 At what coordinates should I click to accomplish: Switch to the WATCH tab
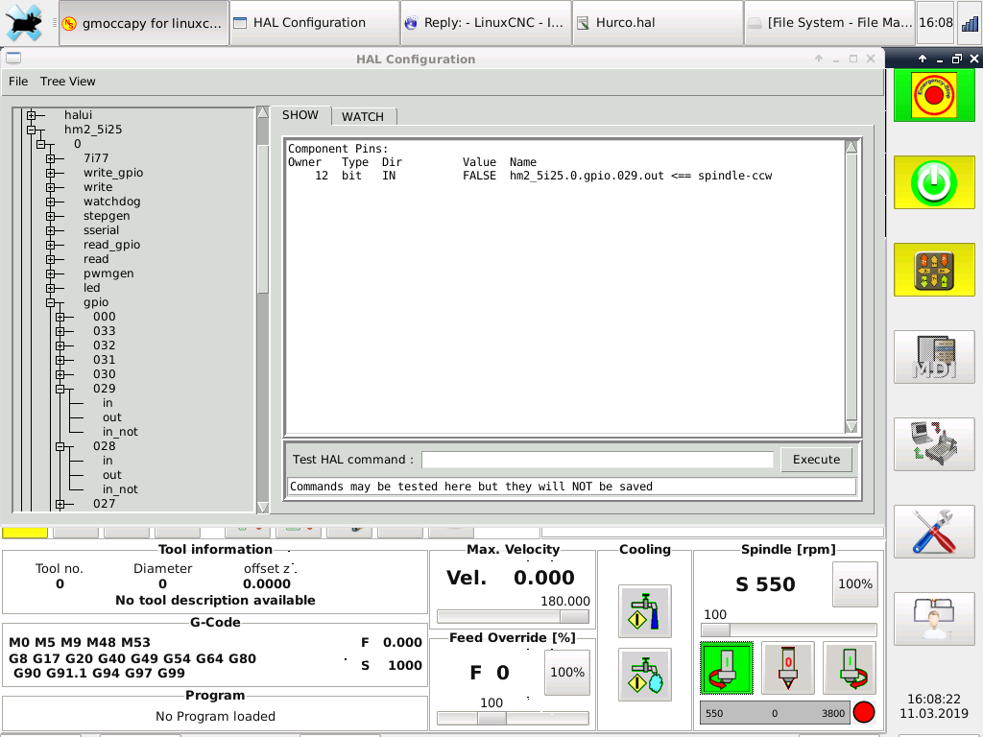[363, 116]
